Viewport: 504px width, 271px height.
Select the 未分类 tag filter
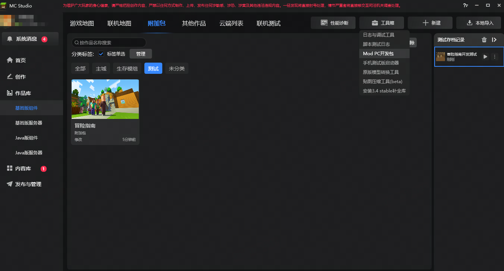177,69
